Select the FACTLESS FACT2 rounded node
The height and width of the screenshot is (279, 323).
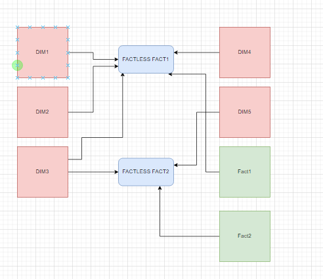click(146, 172)
